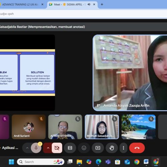
Task: Open Microsoft Teams from taskbar
Action: click(108, 162)
